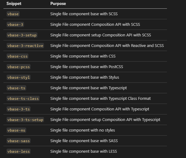This screenshot has height=158, width=186.
Task: Select the vbase-3-ts snippet tag
Action: [18, 109]
